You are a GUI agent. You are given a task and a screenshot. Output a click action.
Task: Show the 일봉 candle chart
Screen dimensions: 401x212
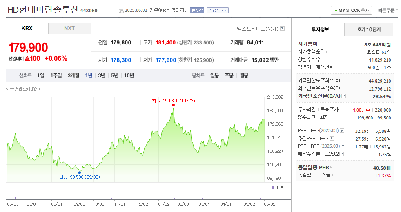pos(214,75)
